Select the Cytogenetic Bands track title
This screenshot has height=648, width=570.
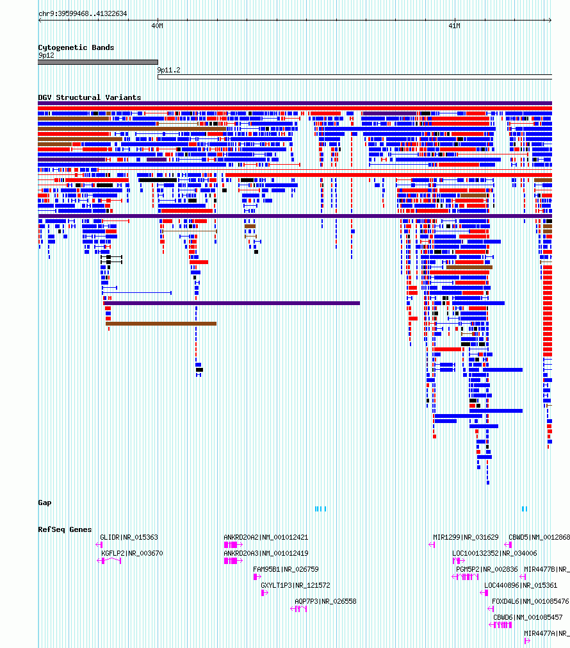76,47
